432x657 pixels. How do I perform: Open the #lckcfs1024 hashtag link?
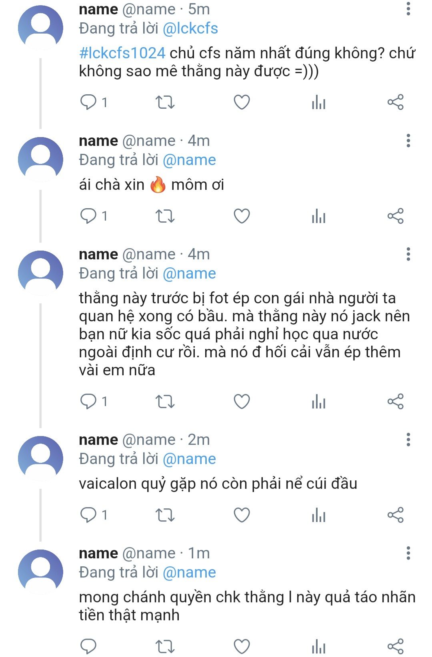pyautogui.click(x=122, y=53)
